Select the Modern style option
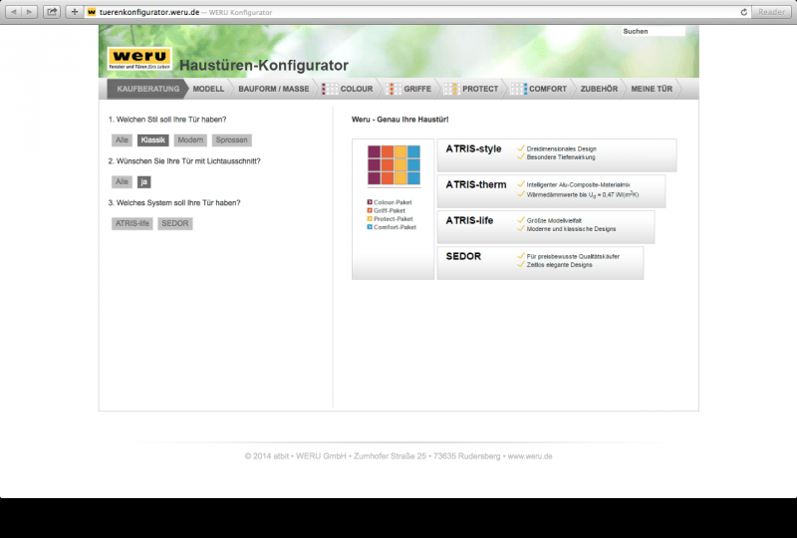 pyautogui.click(x=190, y=139)
